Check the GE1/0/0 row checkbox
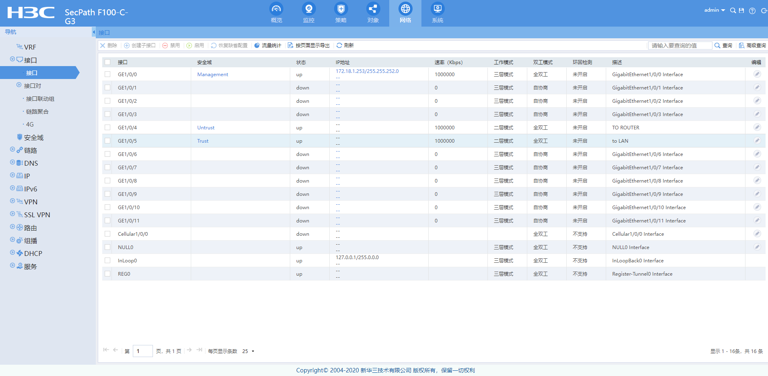The width and height of the screenshot is (768, 376). (107, 74)
